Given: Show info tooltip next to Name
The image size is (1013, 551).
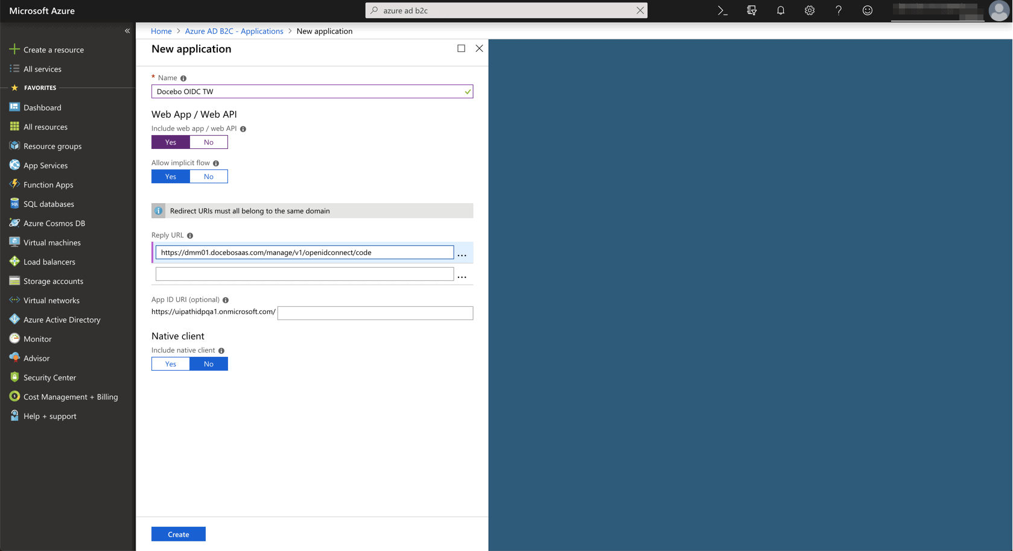Looking at the screenshot, I should point(183,78).
